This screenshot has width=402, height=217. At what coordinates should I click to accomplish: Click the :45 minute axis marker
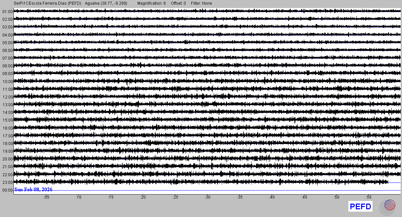pos(304,197)
